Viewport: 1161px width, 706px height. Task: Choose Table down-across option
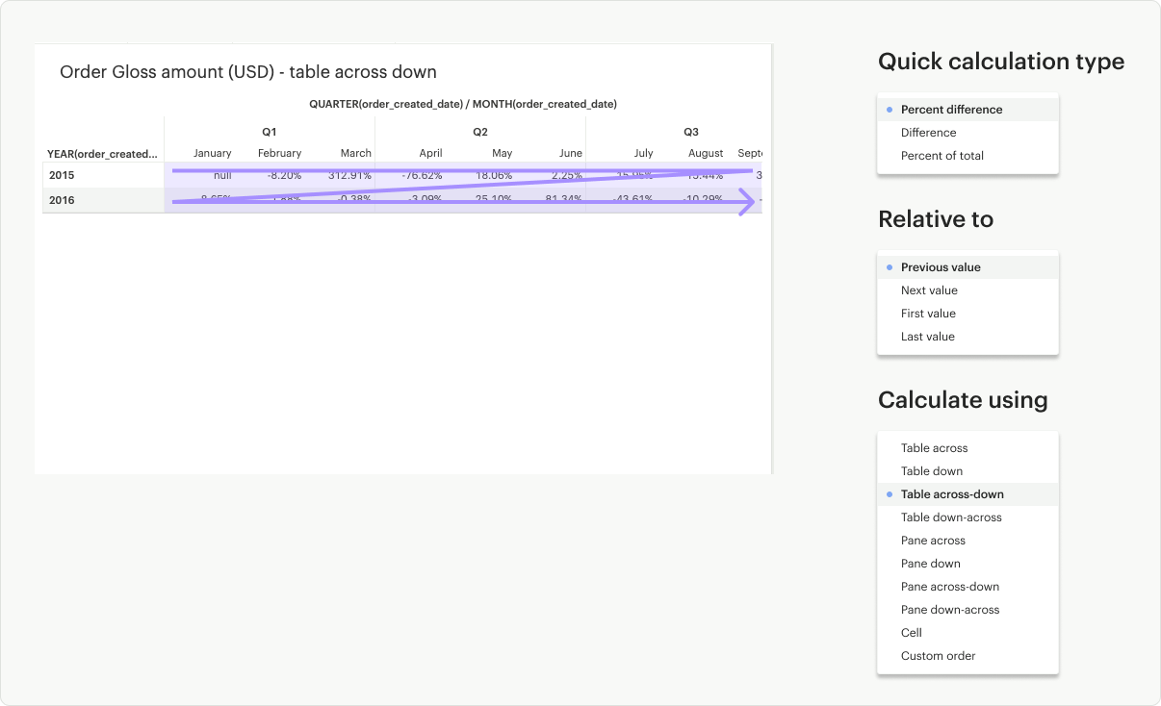coord(950,517)
